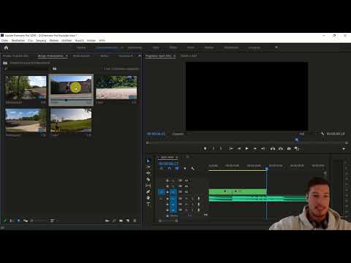Open the Einpassen zoom level dropdown
This screenshot has width=351, height=263.
click(x=179, y=134)
